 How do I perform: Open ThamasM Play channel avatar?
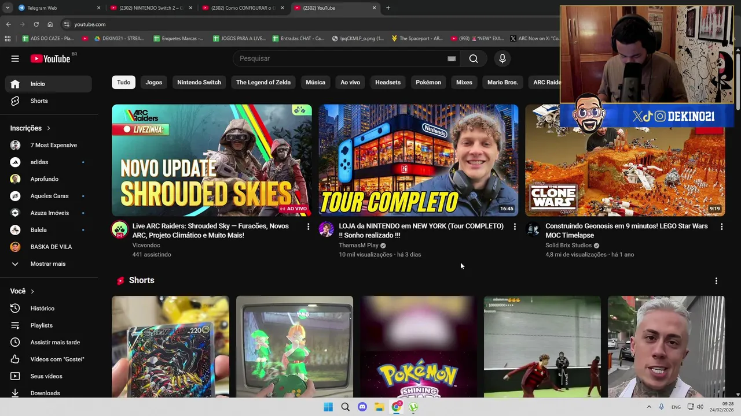click(327, 229)
